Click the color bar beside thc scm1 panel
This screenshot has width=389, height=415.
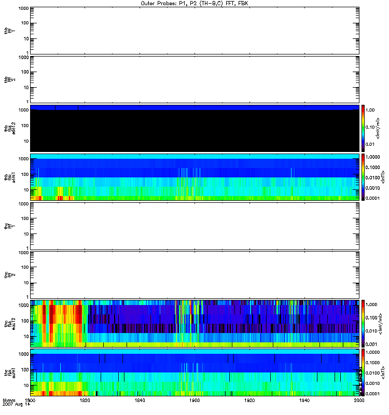point(364,372)
